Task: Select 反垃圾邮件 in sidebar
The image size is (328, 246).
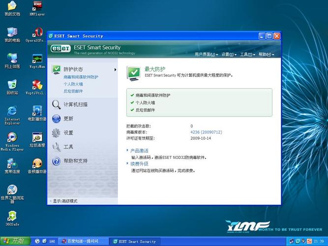Action: point(73,92)
